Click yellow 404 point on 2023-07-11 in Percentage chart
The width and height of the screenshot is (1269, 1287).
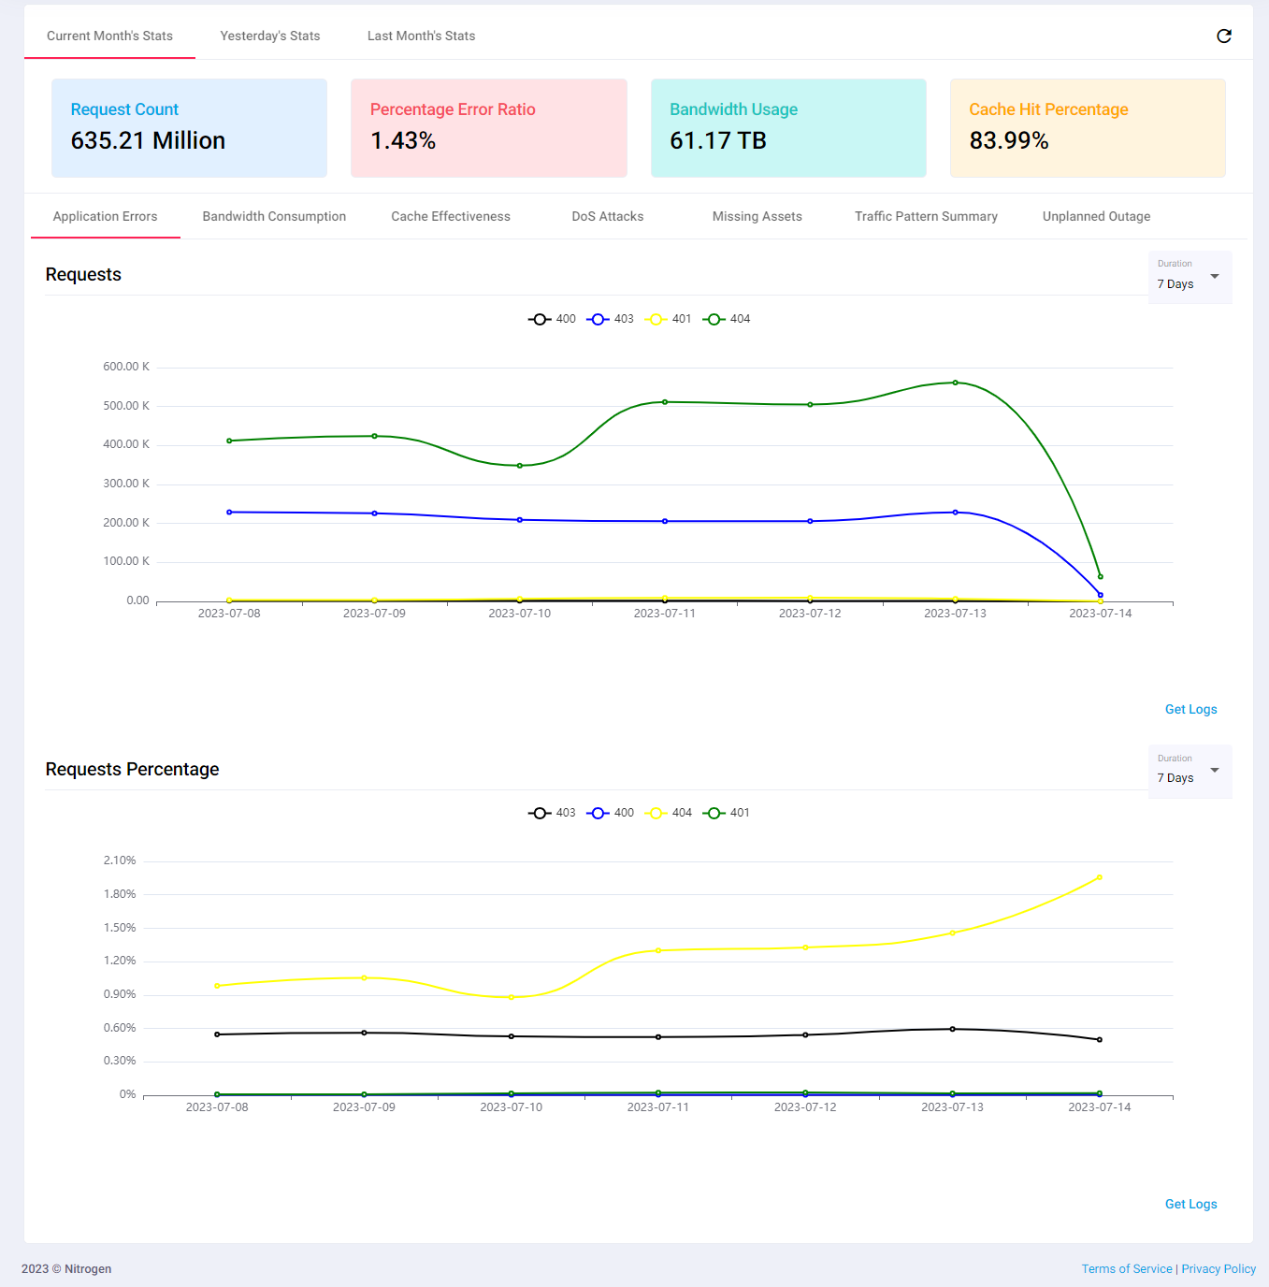[658, 950]
